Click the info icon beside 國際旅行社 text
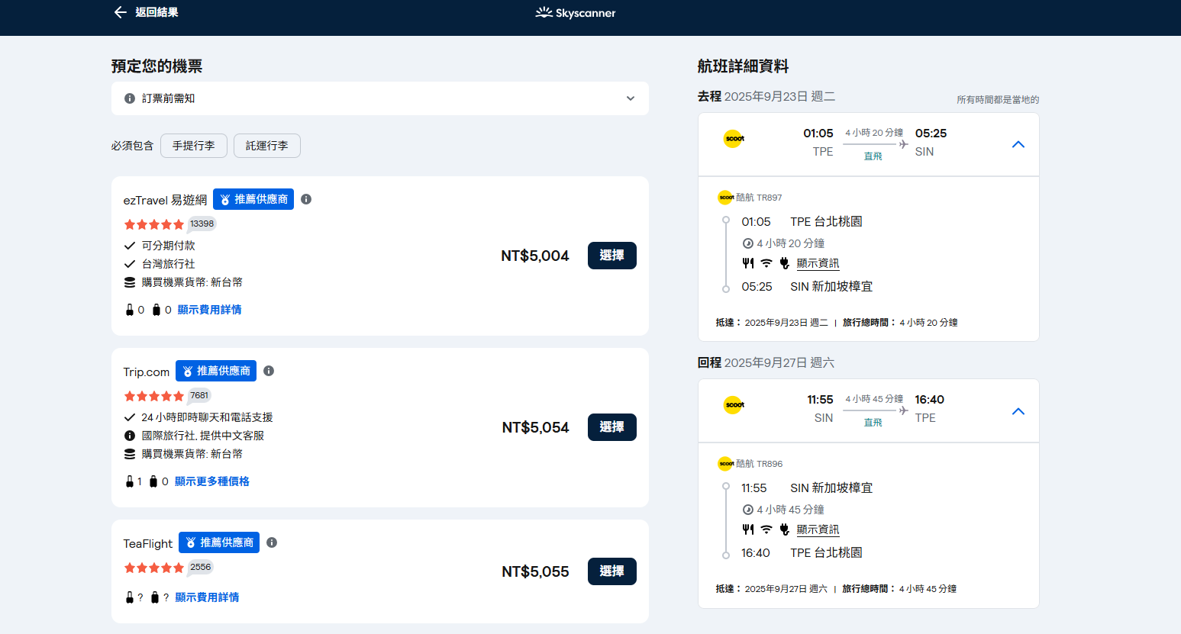The image size is (1181, 634). click(x=130, y=436)
